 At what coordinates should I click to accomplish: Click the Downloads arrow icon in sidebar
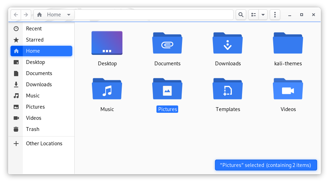(x=16, y=85)
